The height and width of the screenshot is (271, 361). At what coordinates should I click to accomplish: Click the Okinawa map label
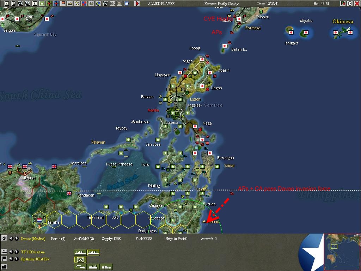point(343,22)
